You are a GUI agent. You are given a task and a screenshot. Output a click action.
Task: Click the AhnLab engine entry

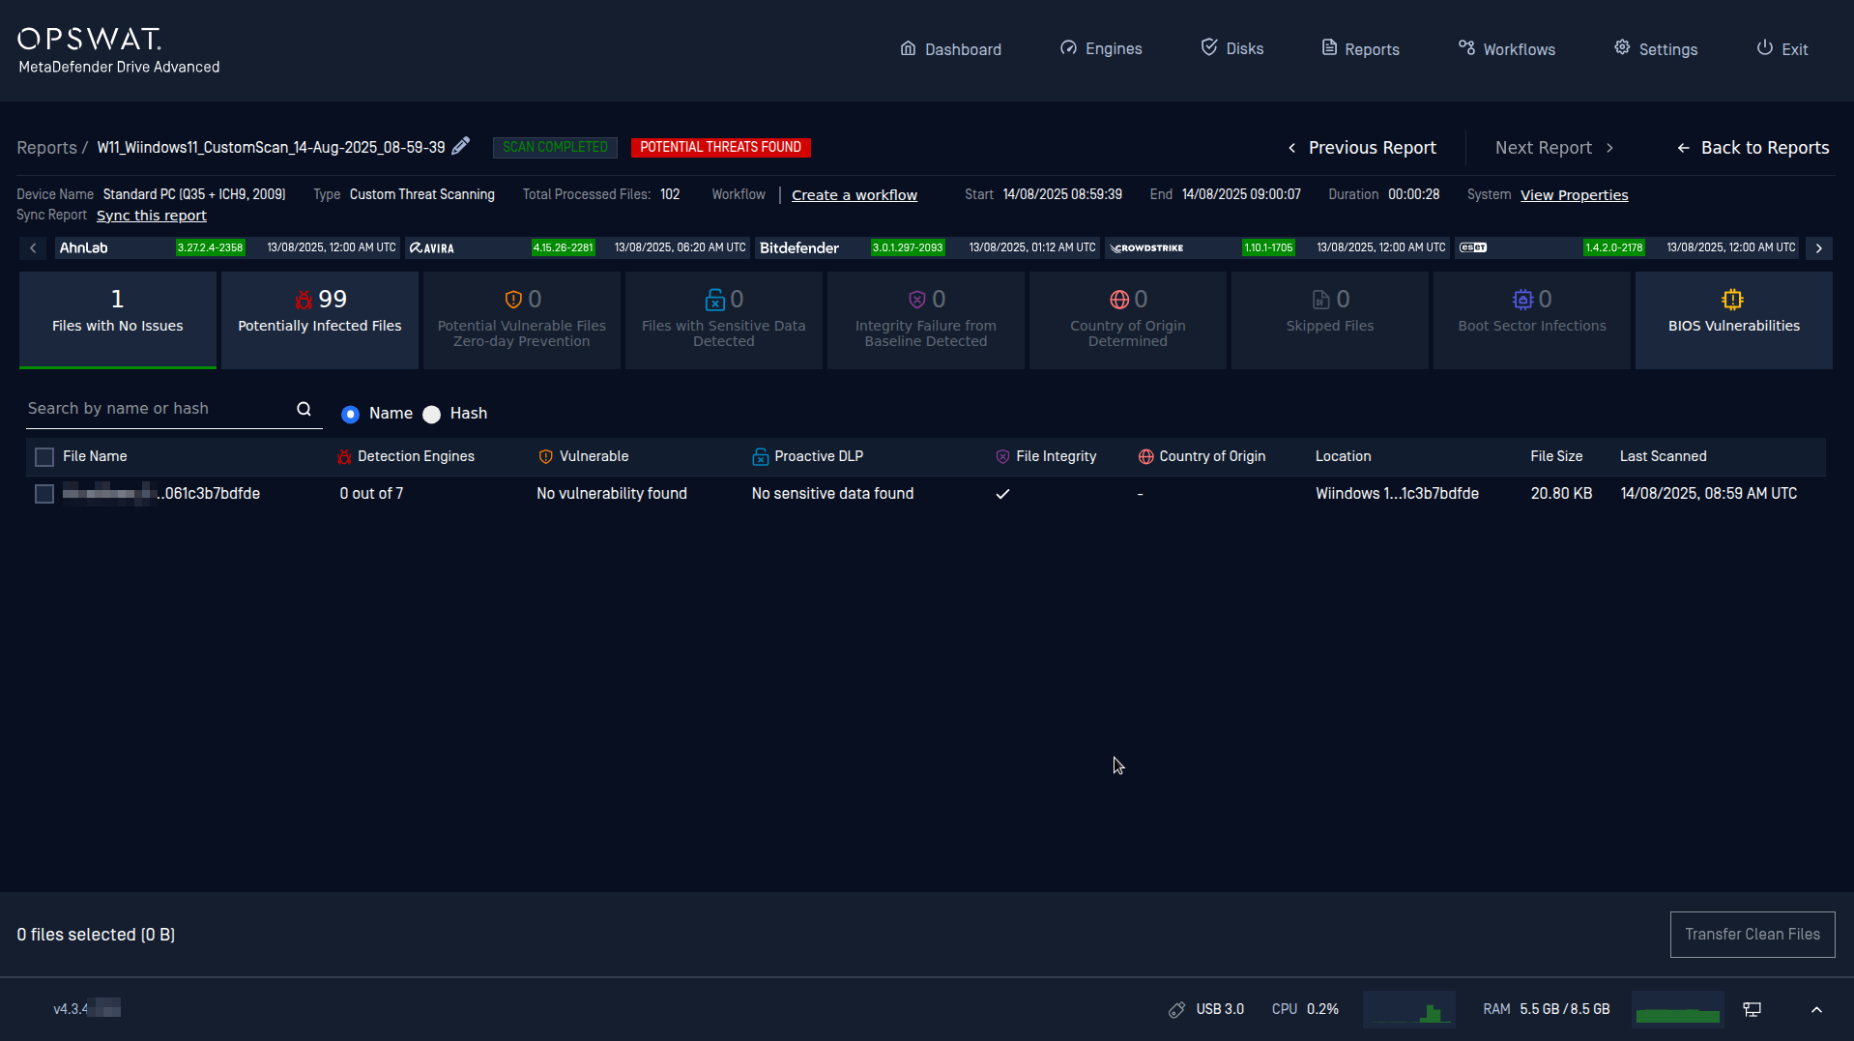226,248
